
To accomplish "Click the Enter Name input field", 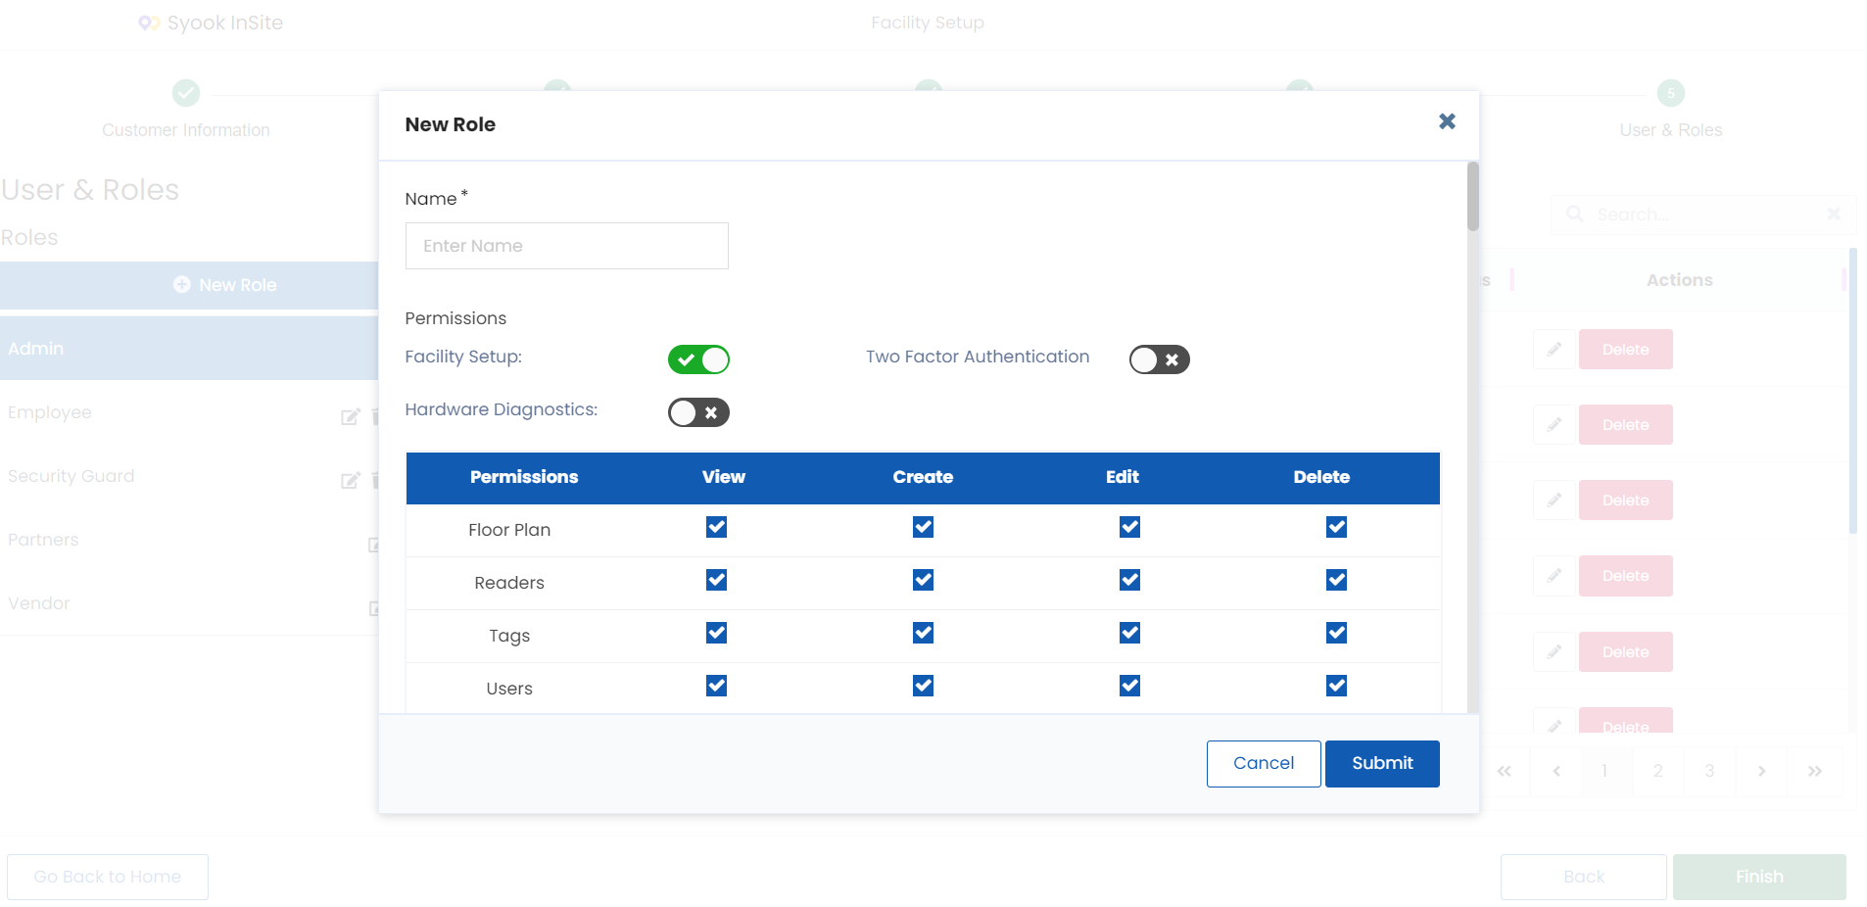I will coord(567,246).
